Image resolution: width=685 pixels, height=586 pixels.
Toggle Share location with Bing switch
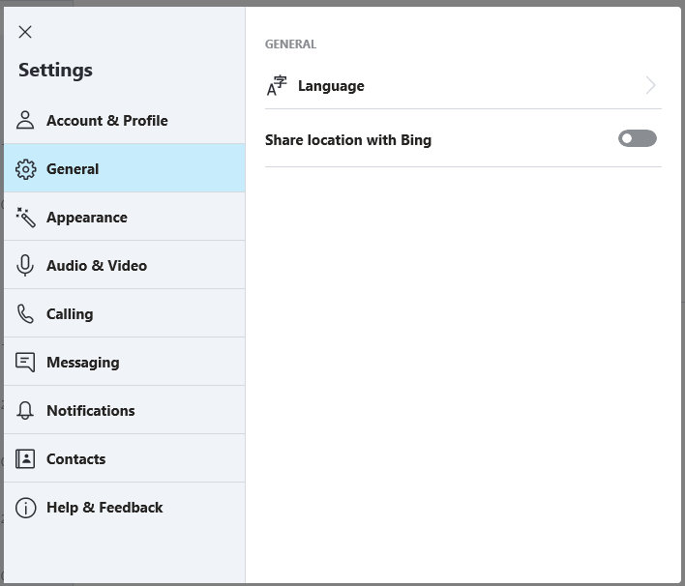coord(637,138)
